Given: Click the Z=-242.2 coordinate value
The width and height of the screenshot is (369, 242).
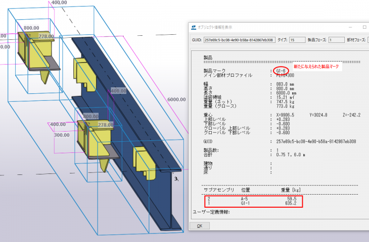Looking at the screenshot, I should click(352, 115).
